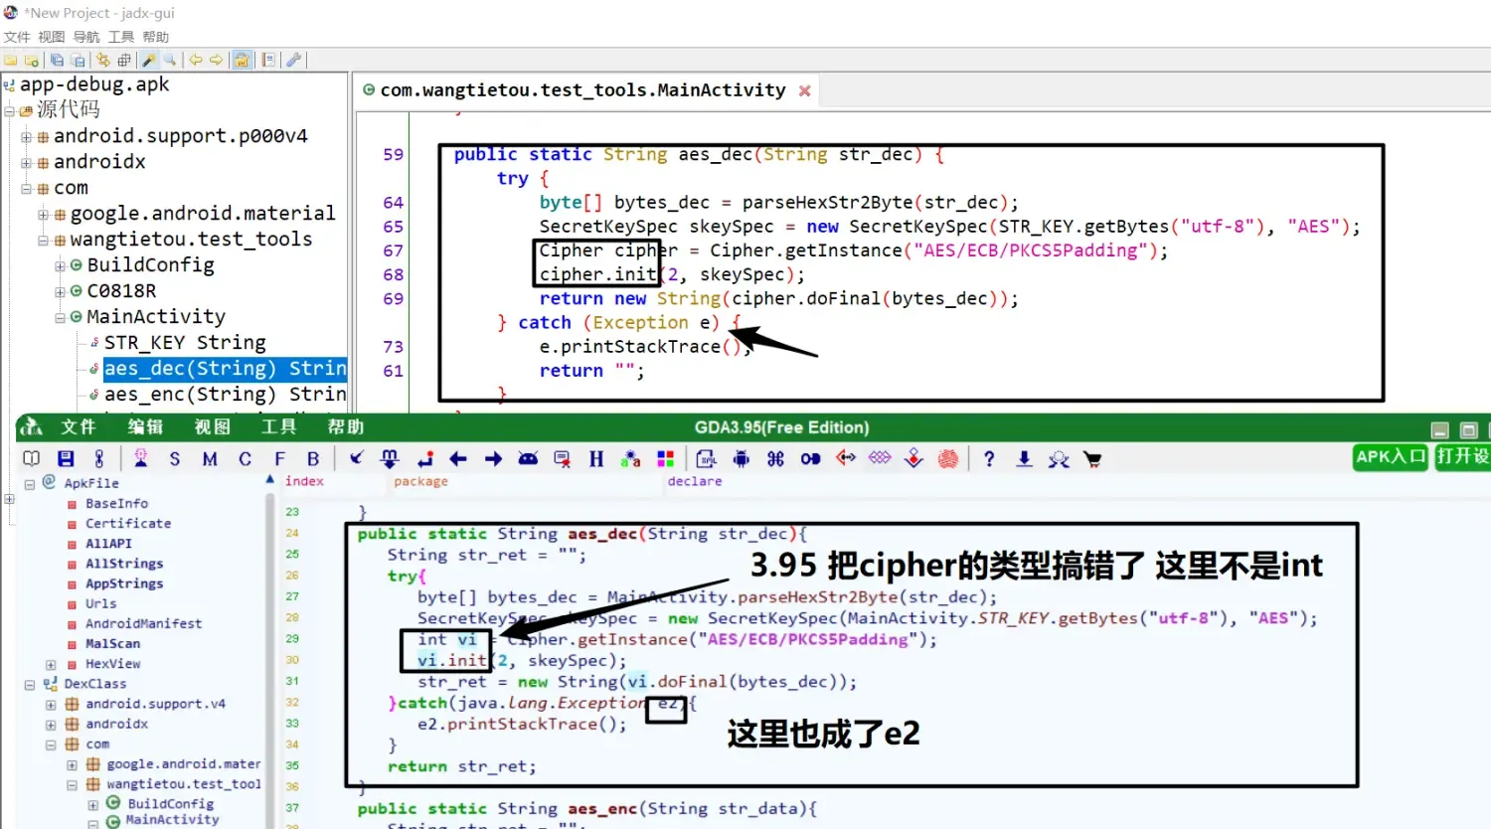
Task: Click the Android robot icon in GDA toolbar
Action: click(742, 458)
